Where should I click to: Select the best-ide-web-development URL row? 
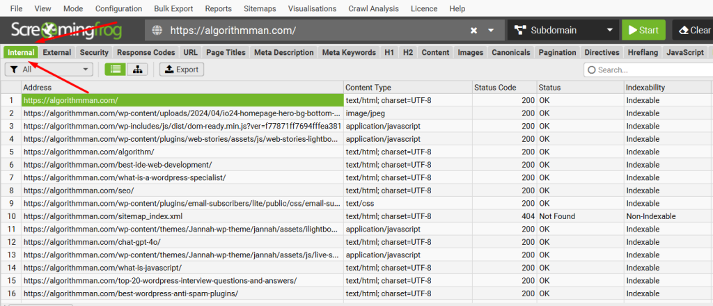182,164
